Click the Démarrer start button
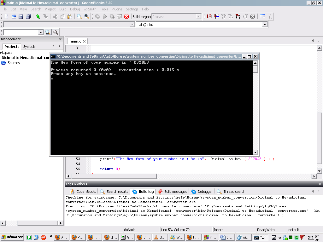This screenshot has width=323, height=242. pyautogui.click(x=12, y=237)
